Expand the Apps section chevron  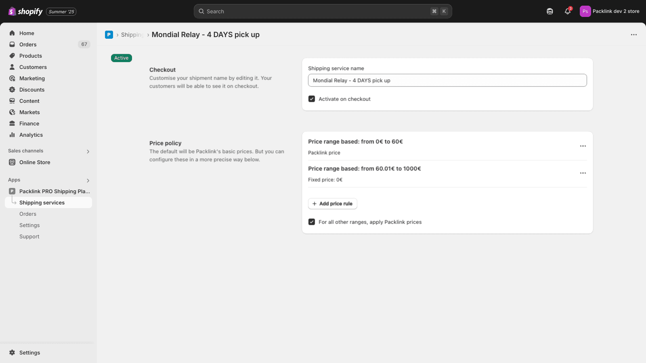tap(88, 180)
